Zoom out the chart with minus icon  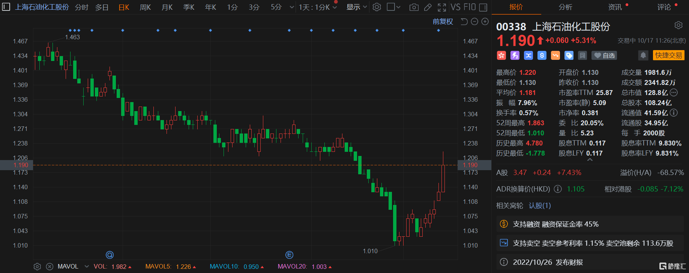[x=474, y=22]
